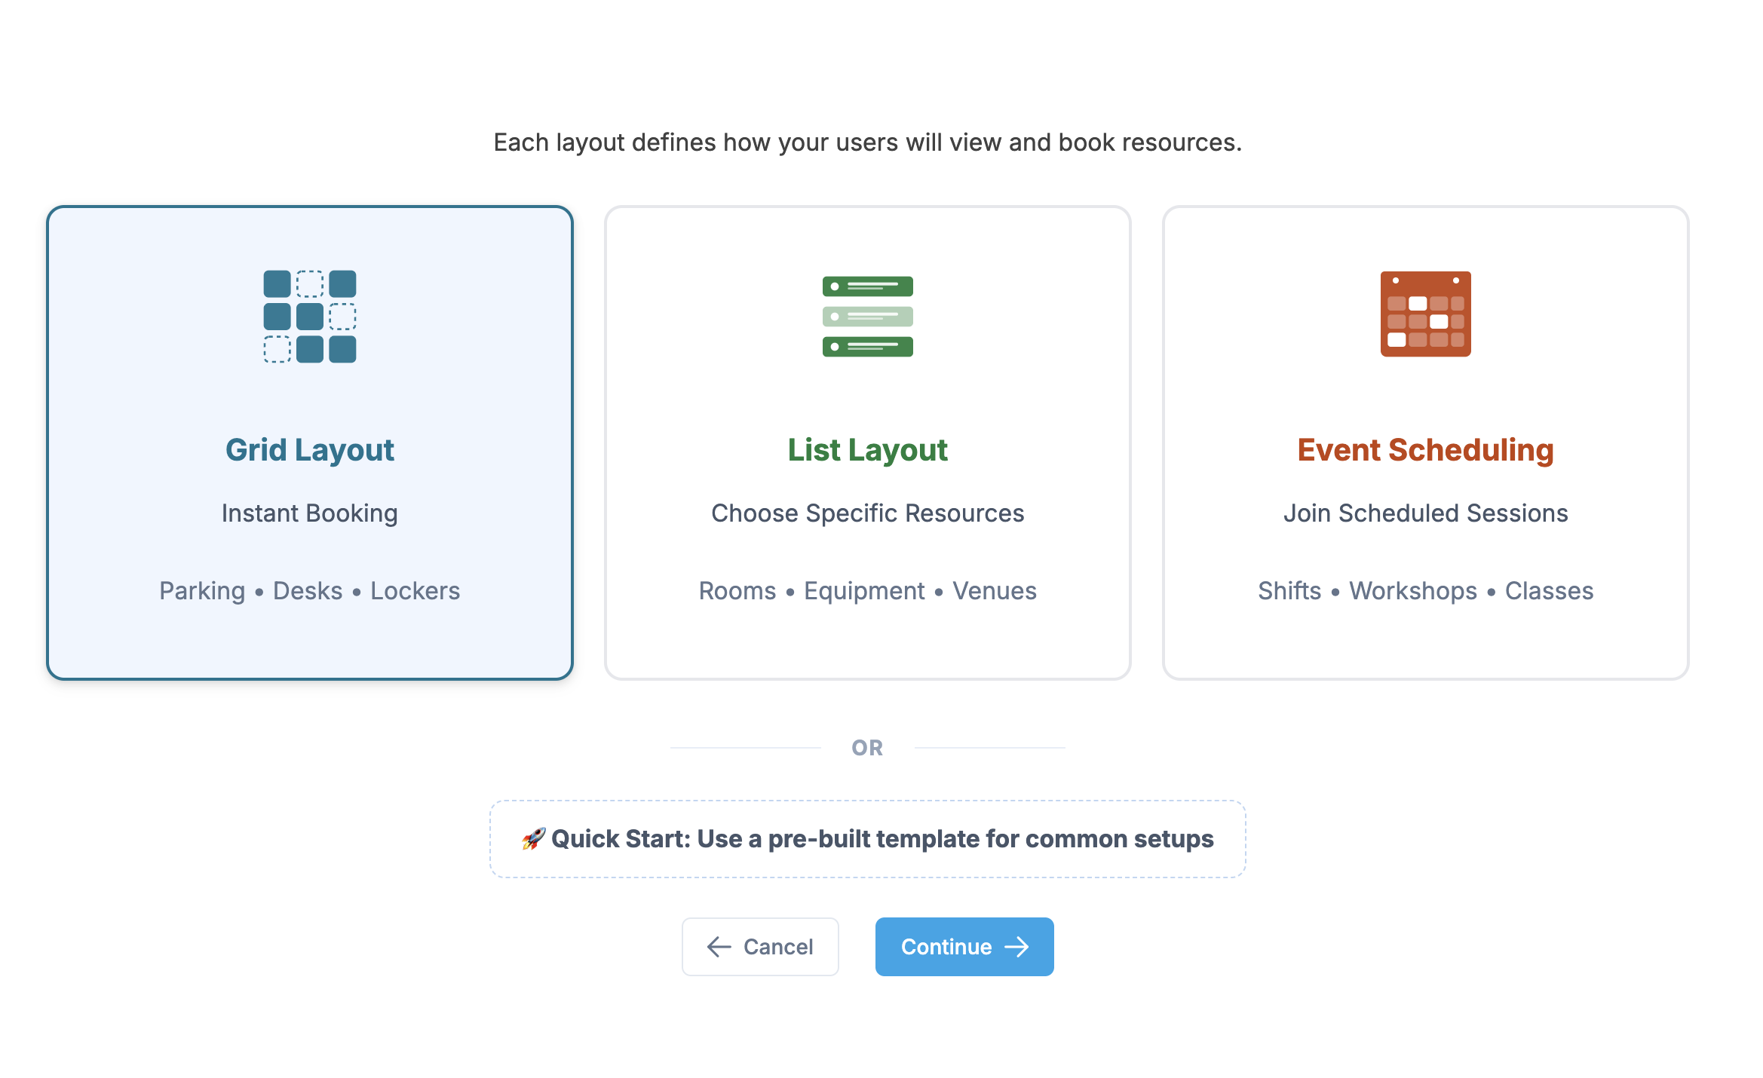1763x1078 pixels.
Task: Click the left arrow beside Cancel
Action: tap(719, 947)
